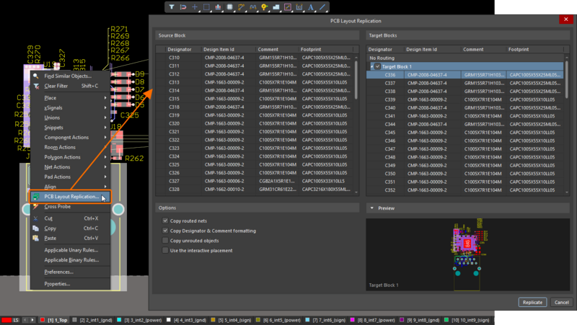Click the Cancel button
The height and width of the screenshot is (325, 577).
(561, 303)
